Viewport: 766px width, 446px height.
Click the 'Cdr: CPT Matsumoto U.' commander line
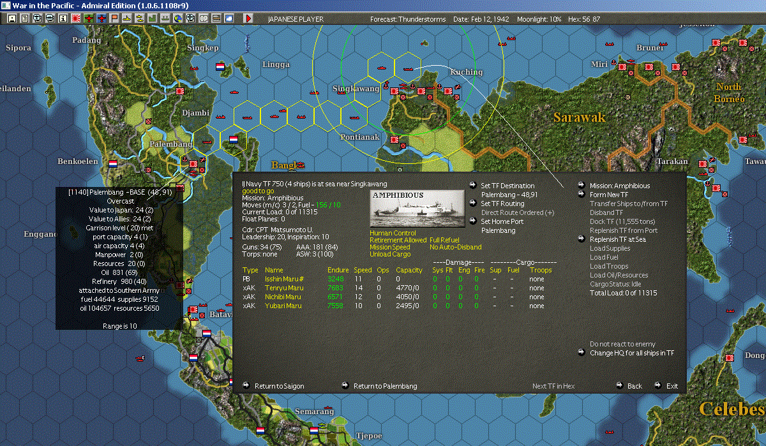277,228
